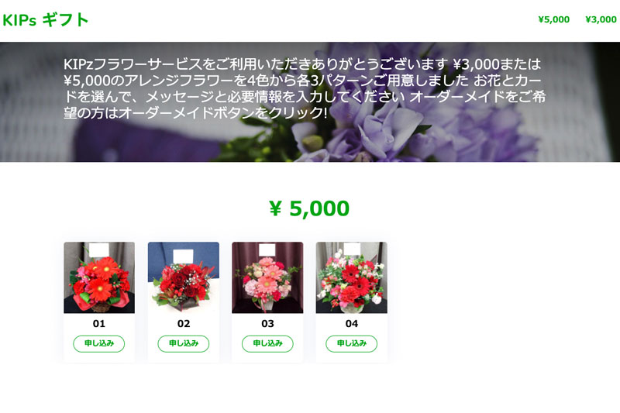Go to the ¥3,000 section in header

tap(601, 19)
